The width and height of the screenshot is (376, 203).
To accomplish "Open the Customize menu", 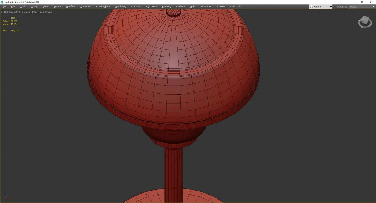I will [152, 7].
